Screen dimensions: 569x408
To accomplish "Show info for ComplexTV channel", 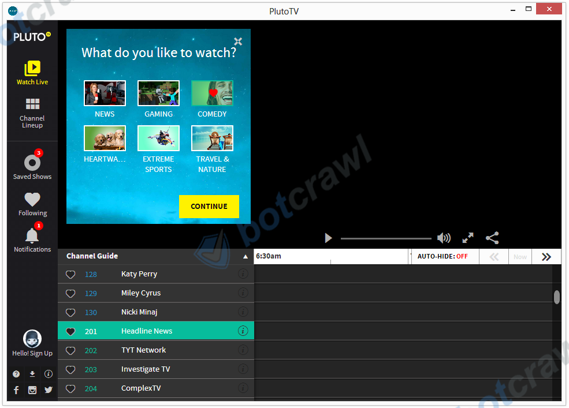I will [x=243, y=388].
